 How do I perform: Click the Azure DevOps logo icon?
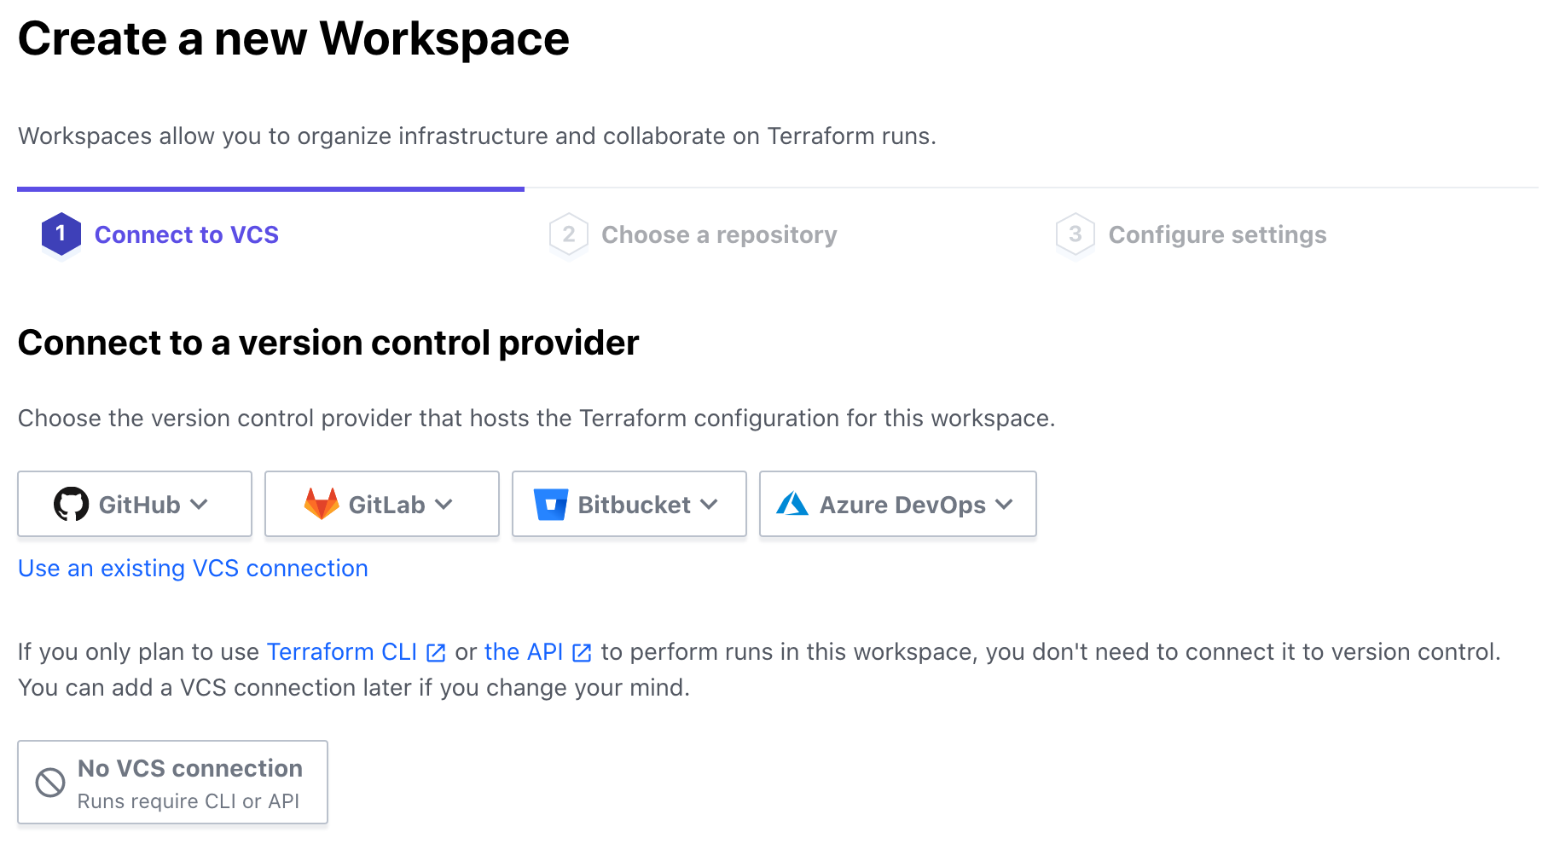792,504
